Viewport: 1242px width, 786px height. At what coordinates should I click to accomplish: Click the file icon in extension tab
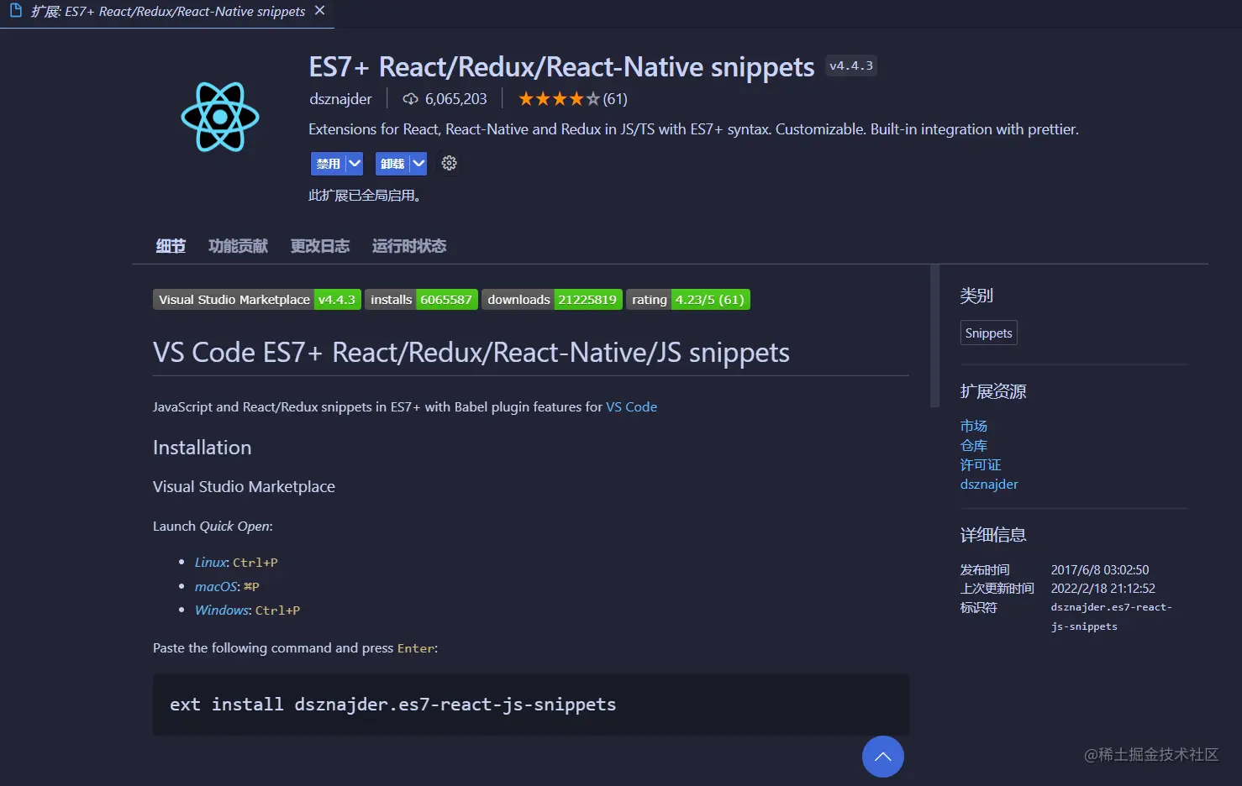(x=15, y=11)
